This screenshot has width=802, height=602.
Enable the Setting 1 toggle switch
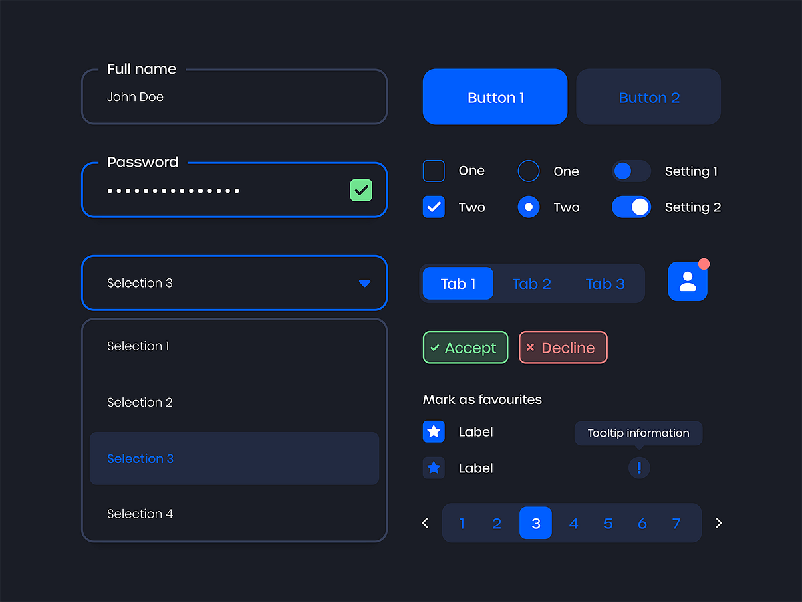[x=631, y=171]
